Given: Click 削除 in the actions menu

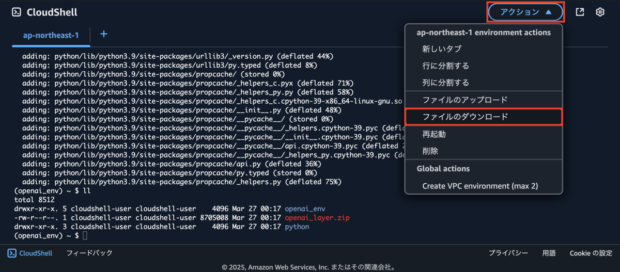Looking at the screenshot, I should click(x=484, y=151).
